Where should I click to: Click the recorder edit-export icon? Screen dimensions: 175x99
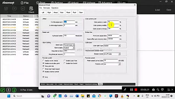point(169,90)
